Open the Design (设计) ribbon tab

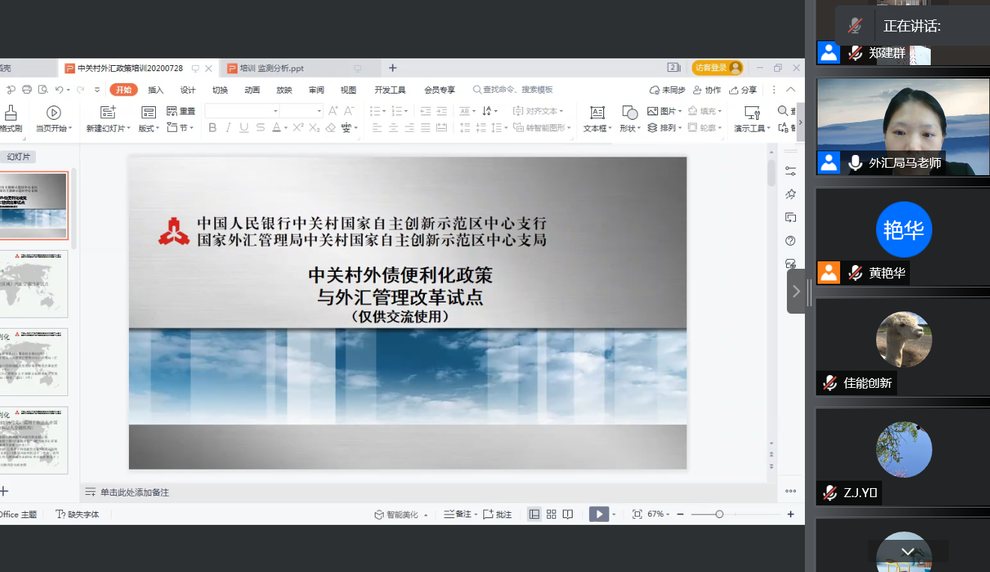pos(187,90)
